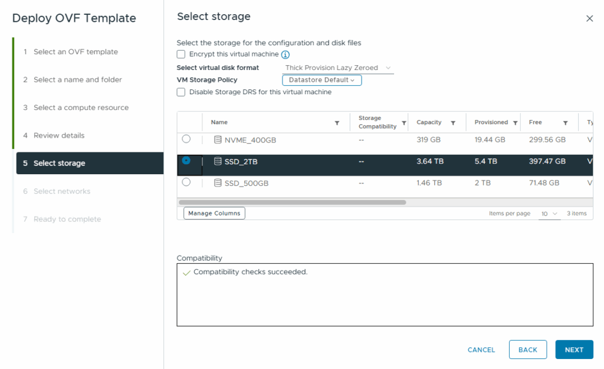This screenshot has height=369, width=604.
Task: Click the SSD_500GB datastore icon
Action: pos(218,183)
